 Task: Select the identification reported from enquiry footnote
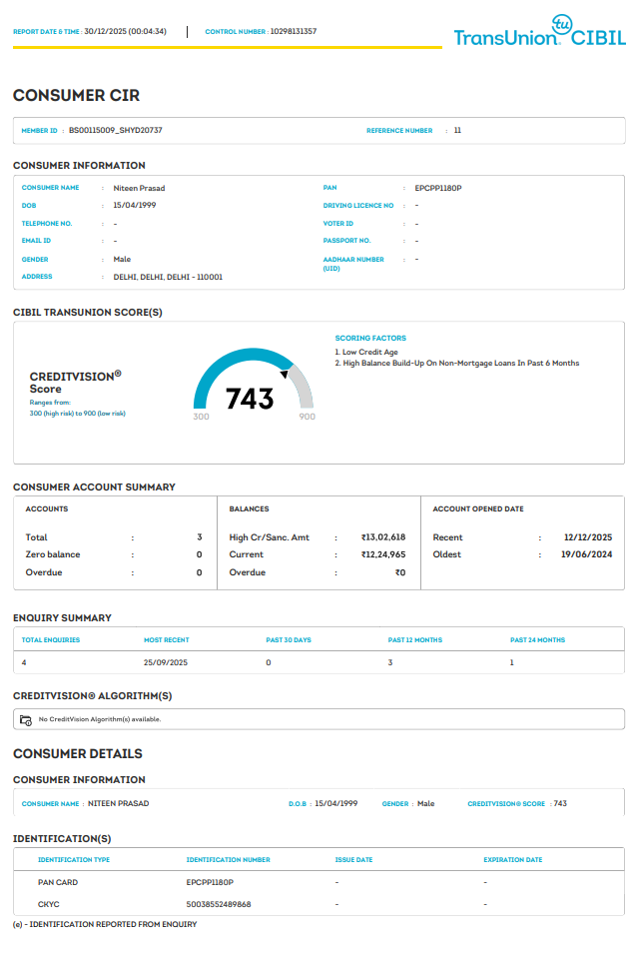[x=105, y=924]
